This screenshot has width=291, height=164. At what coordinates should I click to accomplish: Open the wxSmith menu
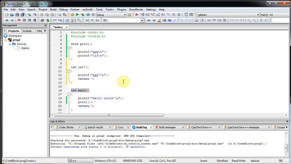coord(88,10)
